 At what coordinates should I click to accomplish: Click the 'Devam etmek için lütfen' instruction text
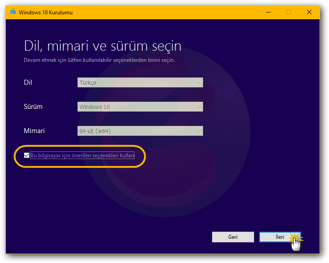click(99, 60)
